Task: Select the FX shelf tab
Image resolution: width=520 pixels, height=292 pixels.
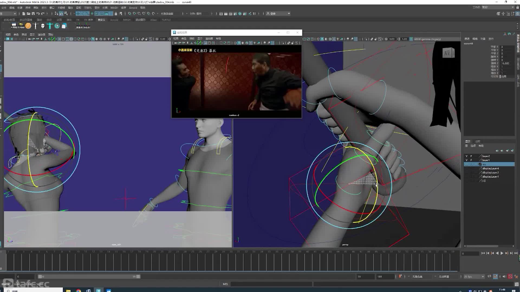Action: point(78,20)
